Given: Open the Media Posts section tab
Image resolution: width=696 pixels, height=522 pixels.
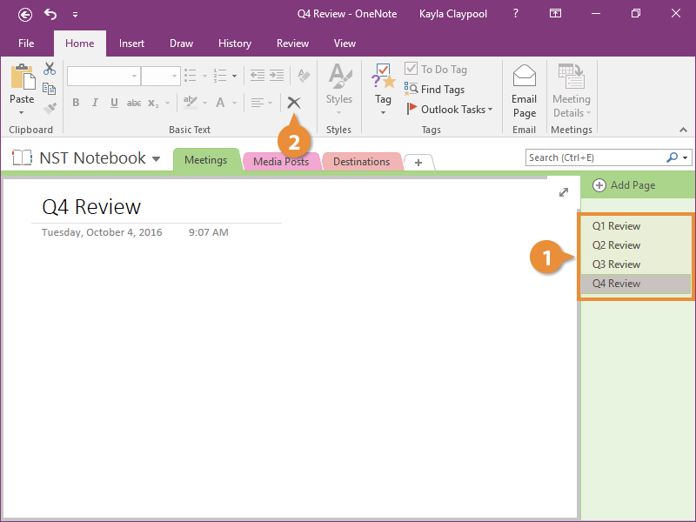Looking at the screenshot, I should tap(281, 162).
